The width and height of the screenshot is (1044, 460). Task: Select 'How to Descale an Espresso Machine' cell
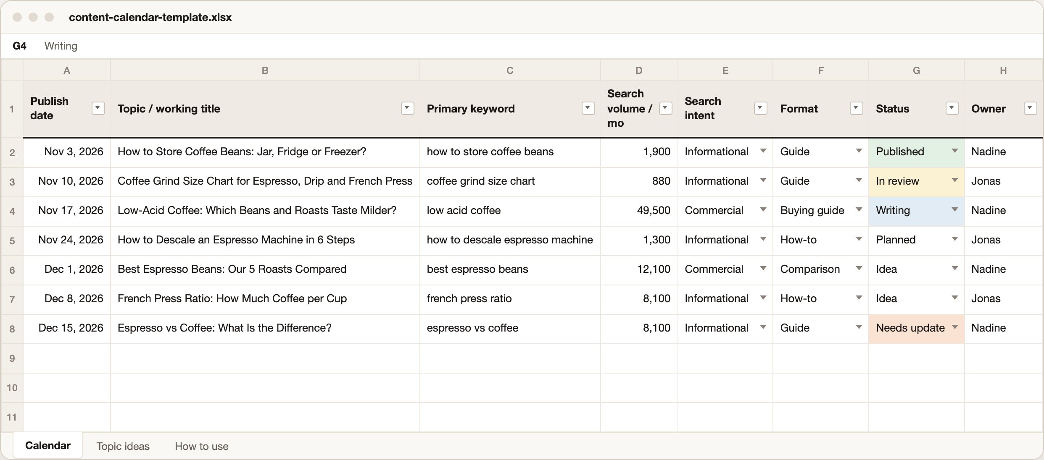click(x=265, y=241)
